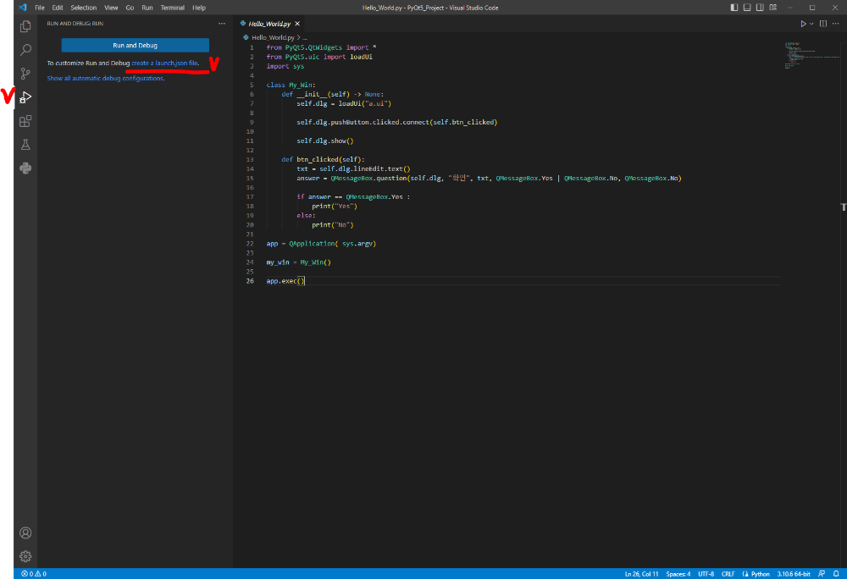Click line number 15 in the gutter
The height and width of the screenshot is (579, 847).
(250, 178)
